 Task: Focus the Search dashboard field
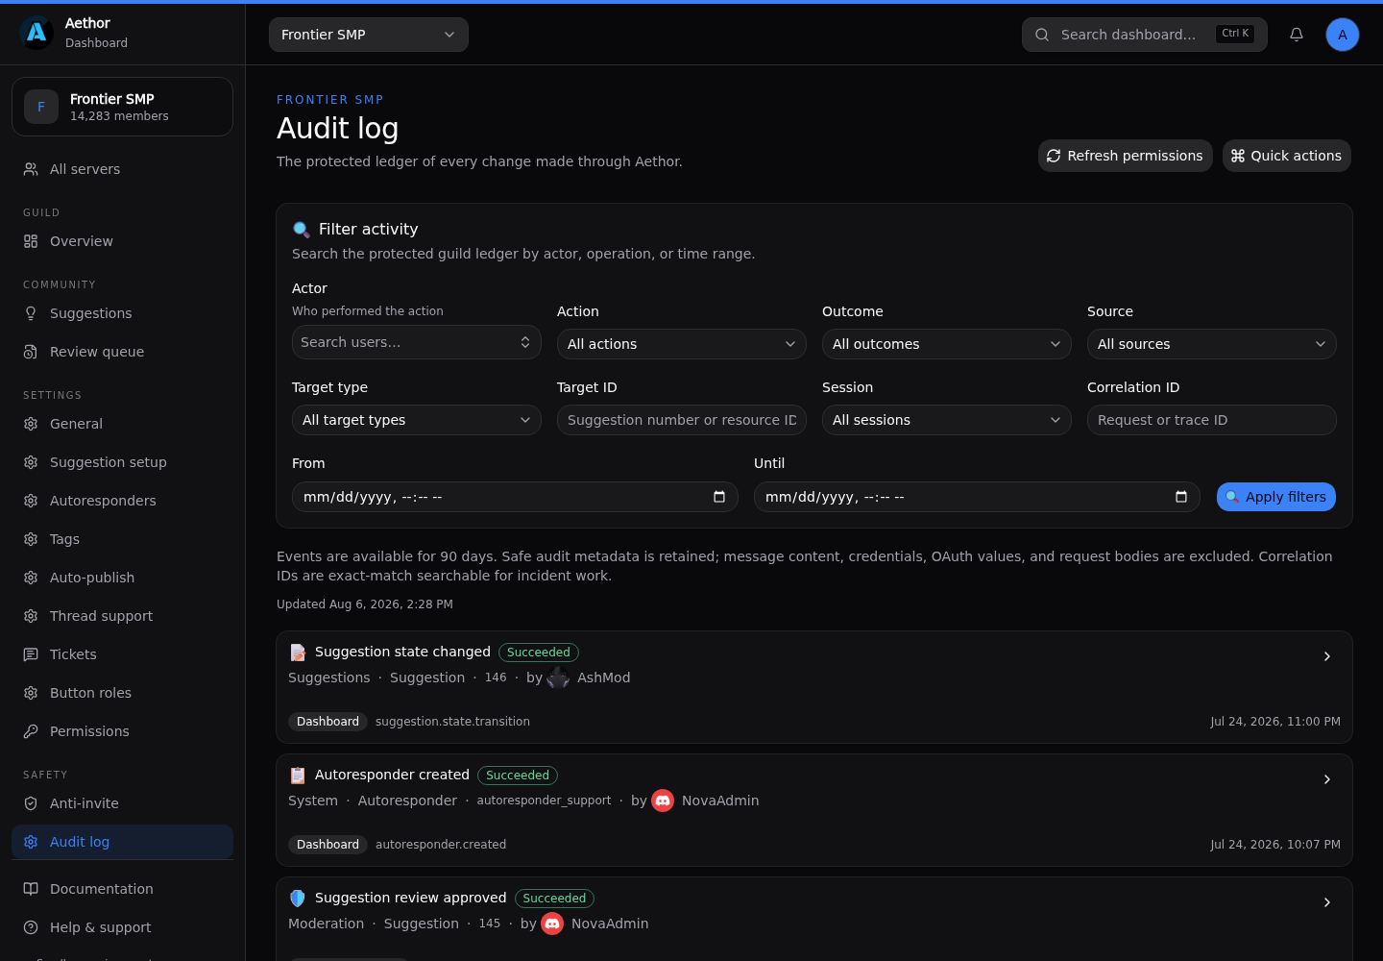pyautogui.click(x=1145, y=35)
